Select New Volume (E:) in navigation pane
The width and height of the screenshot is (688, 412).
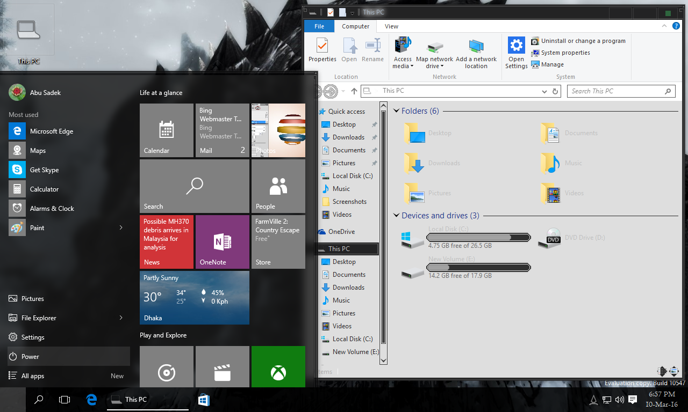[350, 352]
